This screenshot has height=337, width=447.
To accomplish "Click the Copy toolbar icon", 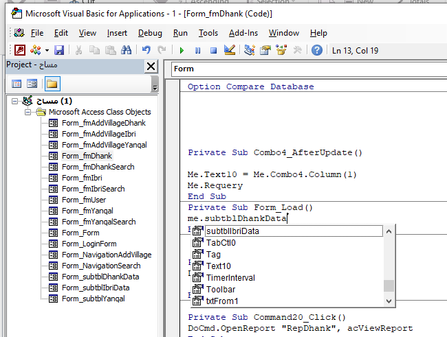I will click(94, 50).
